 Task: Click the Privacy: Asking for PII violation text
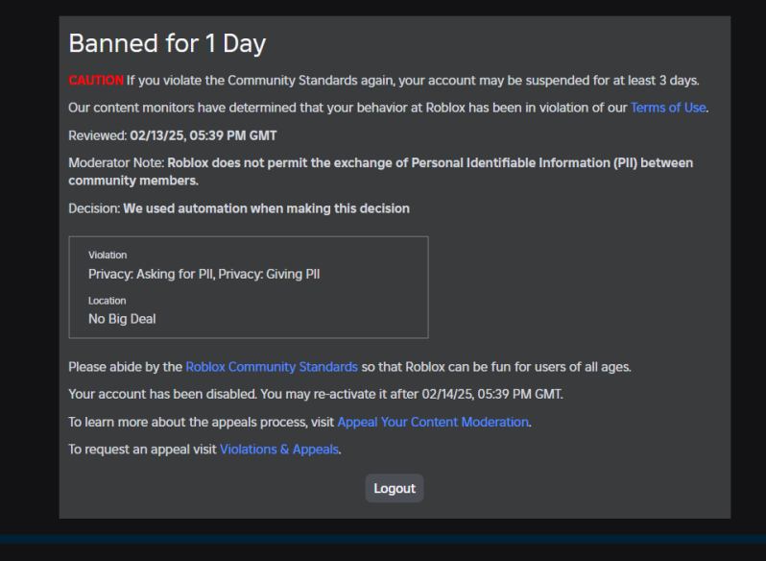coord(152,275)
